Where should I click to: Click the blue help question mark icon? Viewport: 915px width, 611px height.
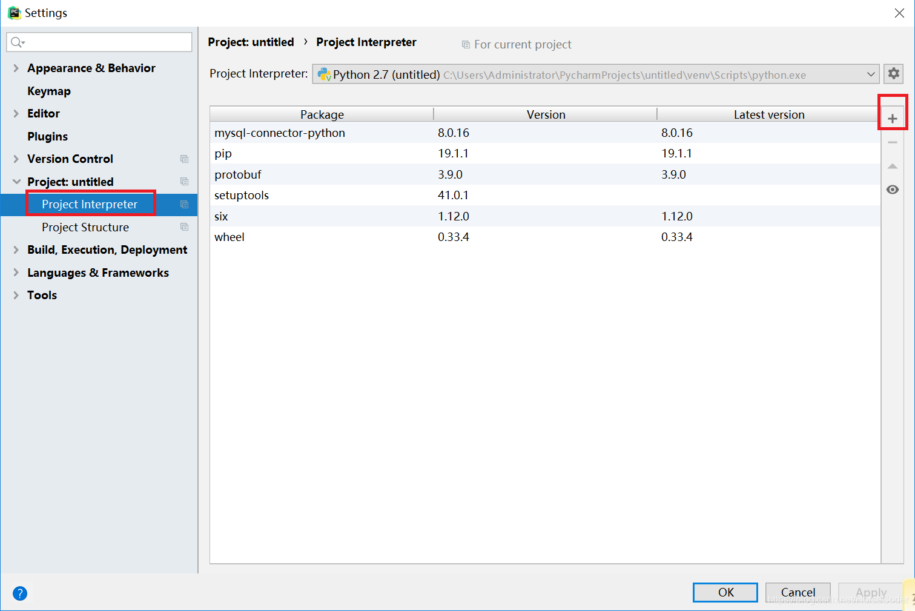click(x=20, y=593)
